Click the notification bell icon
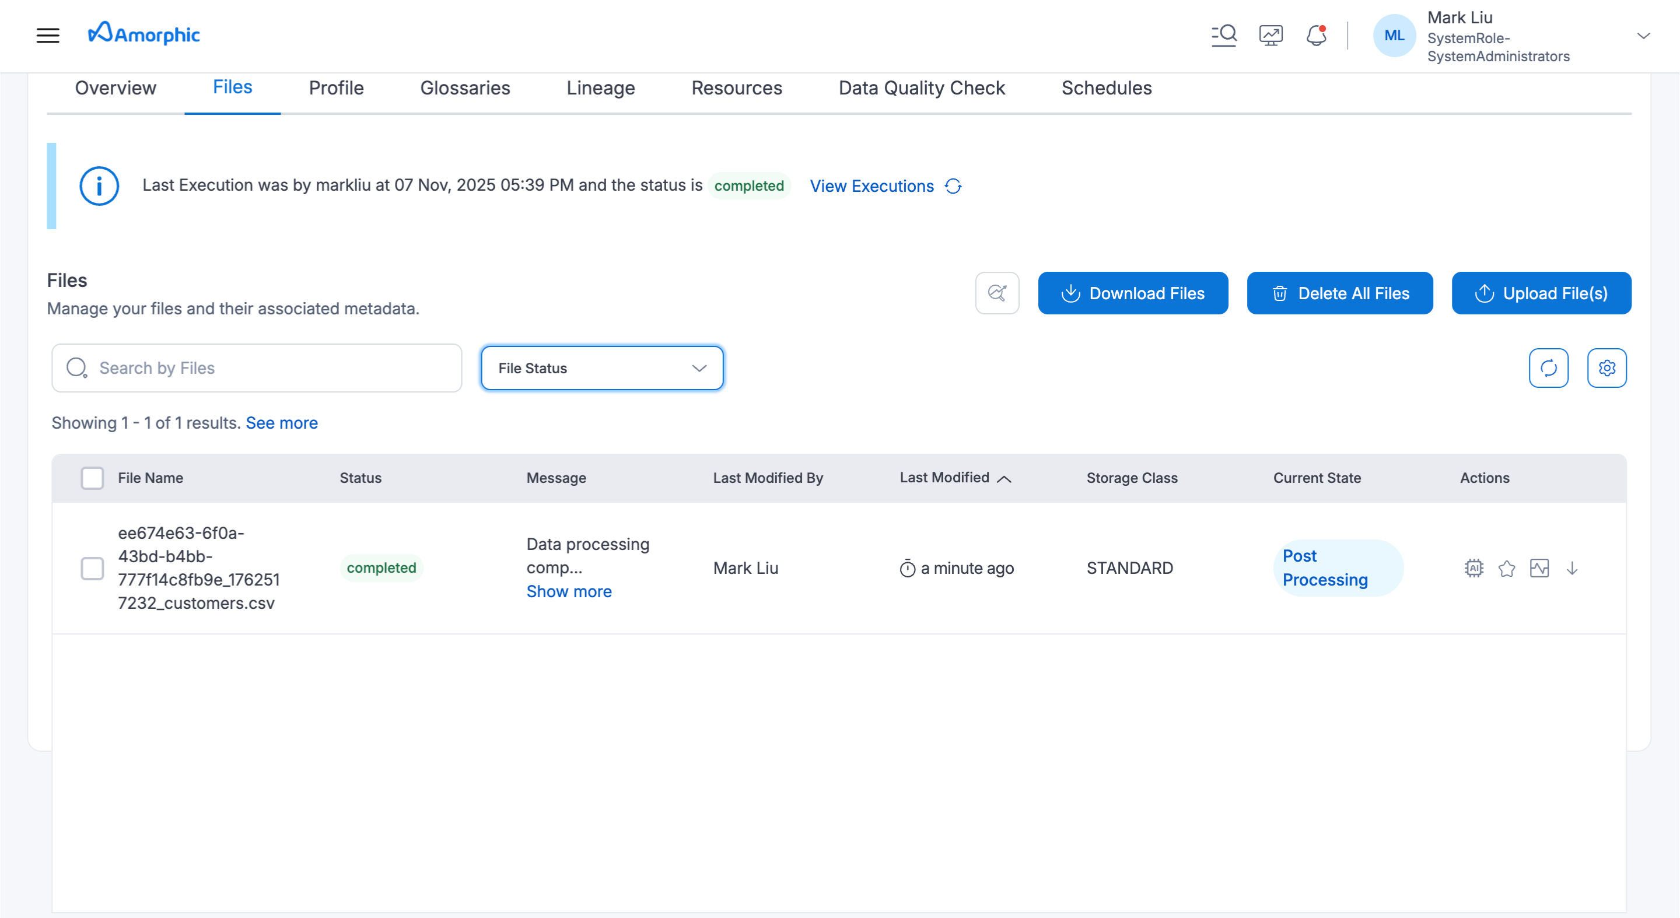The width and height of the screenshot is (1680, 918). (1316, 35)
